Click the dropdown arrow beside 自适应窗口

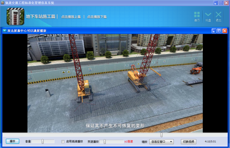click(x=171, y=142)
